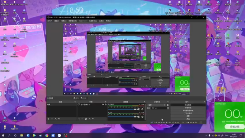
Task: Pop out the Audio Mixer dock header icon
Action: [x=145, y=102]
